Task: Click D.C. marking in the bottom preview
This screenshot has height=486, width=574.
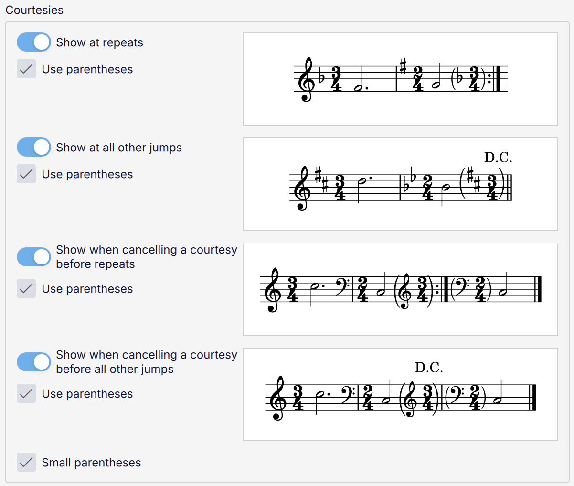Action: tap(428, 368)
